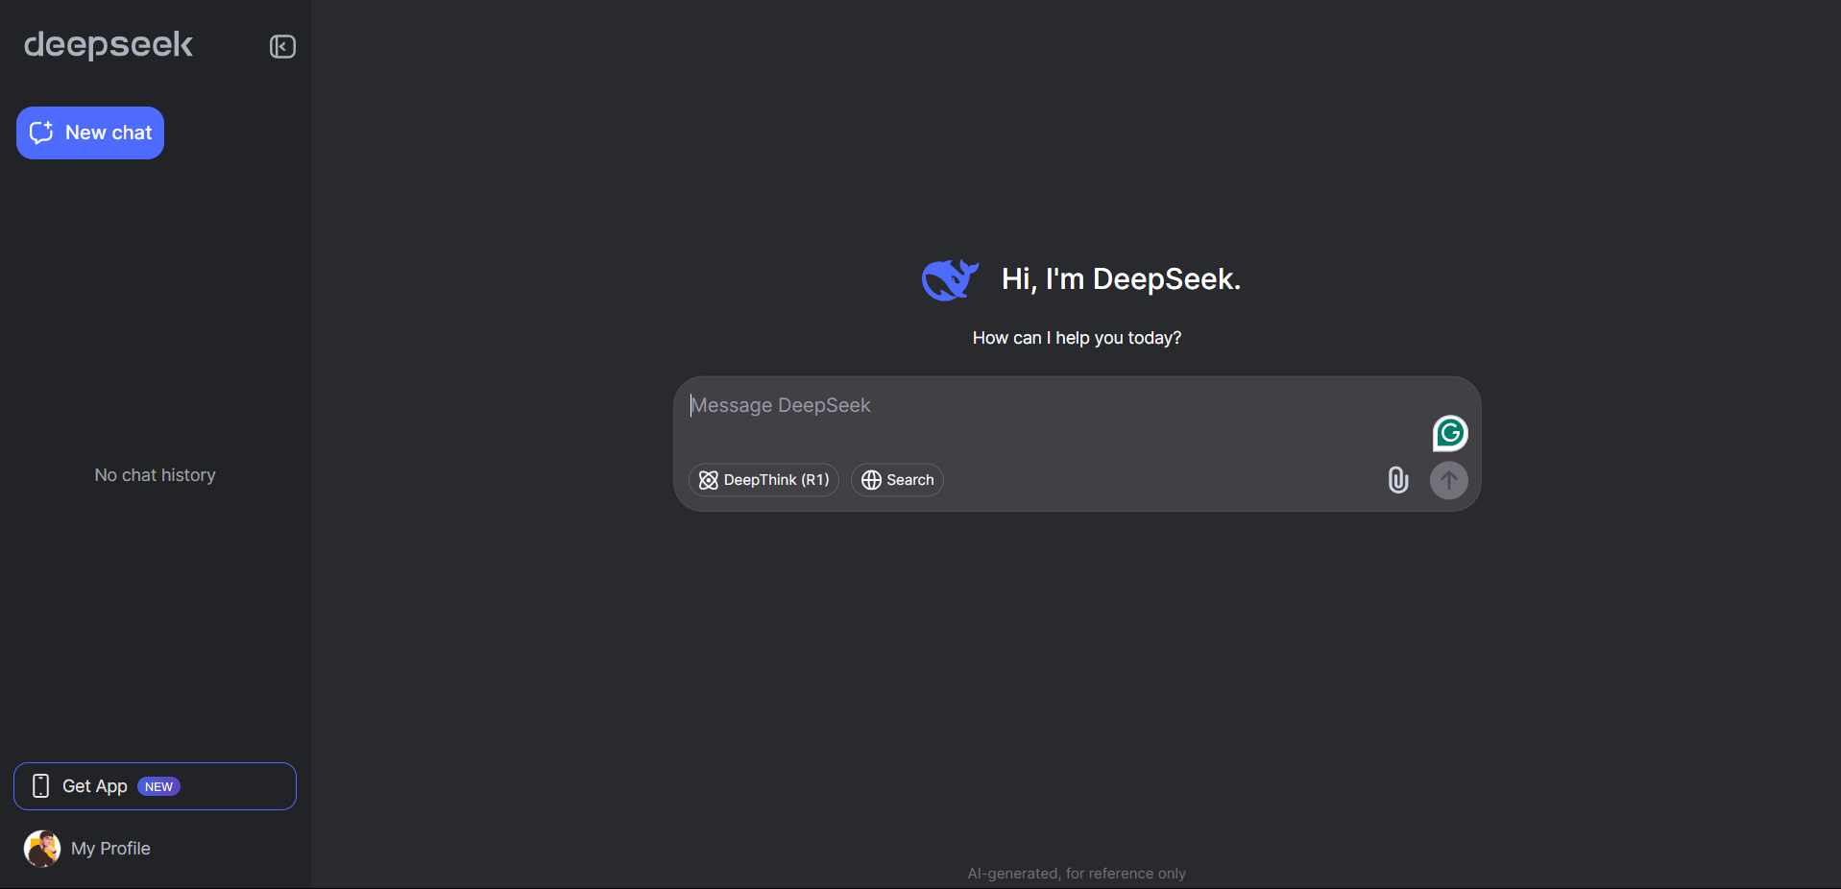Viewport: 1841px width, 889px height.
Task: Click the No chat history text
Action: tap(154, 474)
